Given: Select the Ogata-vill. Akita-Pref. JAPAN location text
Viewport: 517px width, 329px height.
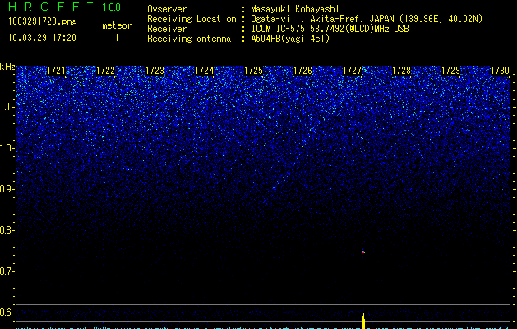Looking at the screenshot, I should pyautogui.click(x=367, y=19).
